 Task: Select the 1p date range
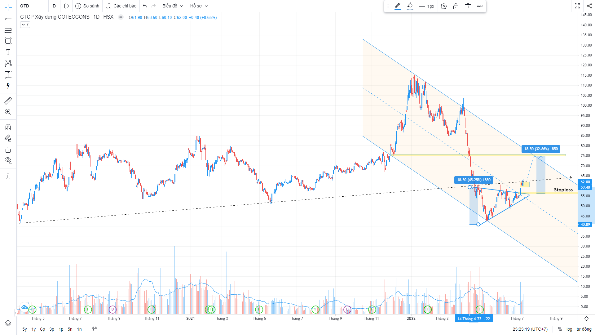click(61, 329)
